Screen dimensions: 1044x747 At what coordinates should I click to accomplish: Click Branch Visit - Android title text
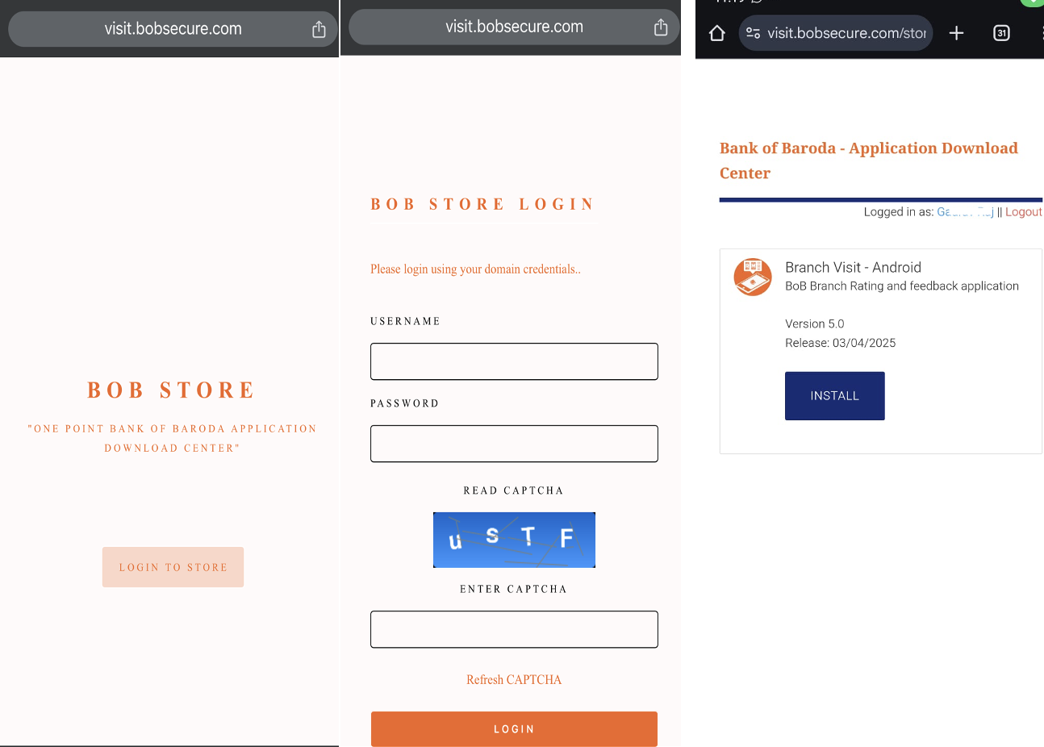(853, 267)
